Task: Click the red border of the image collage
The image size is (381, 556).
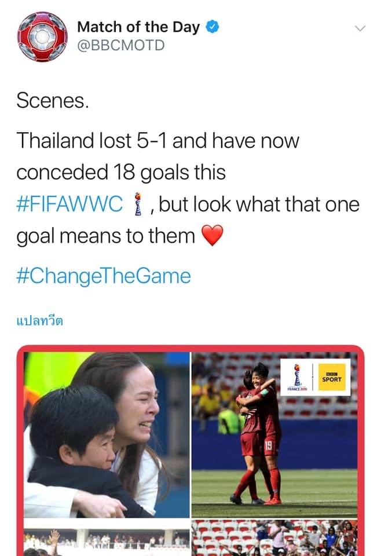Action: [x=190, y=348]
